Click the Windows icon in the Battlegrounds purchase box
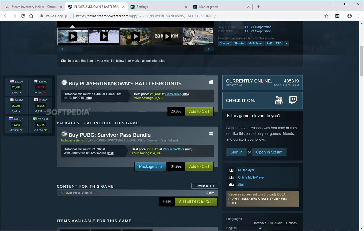Viewport: 364px width, 231px height. click(211, 82)
